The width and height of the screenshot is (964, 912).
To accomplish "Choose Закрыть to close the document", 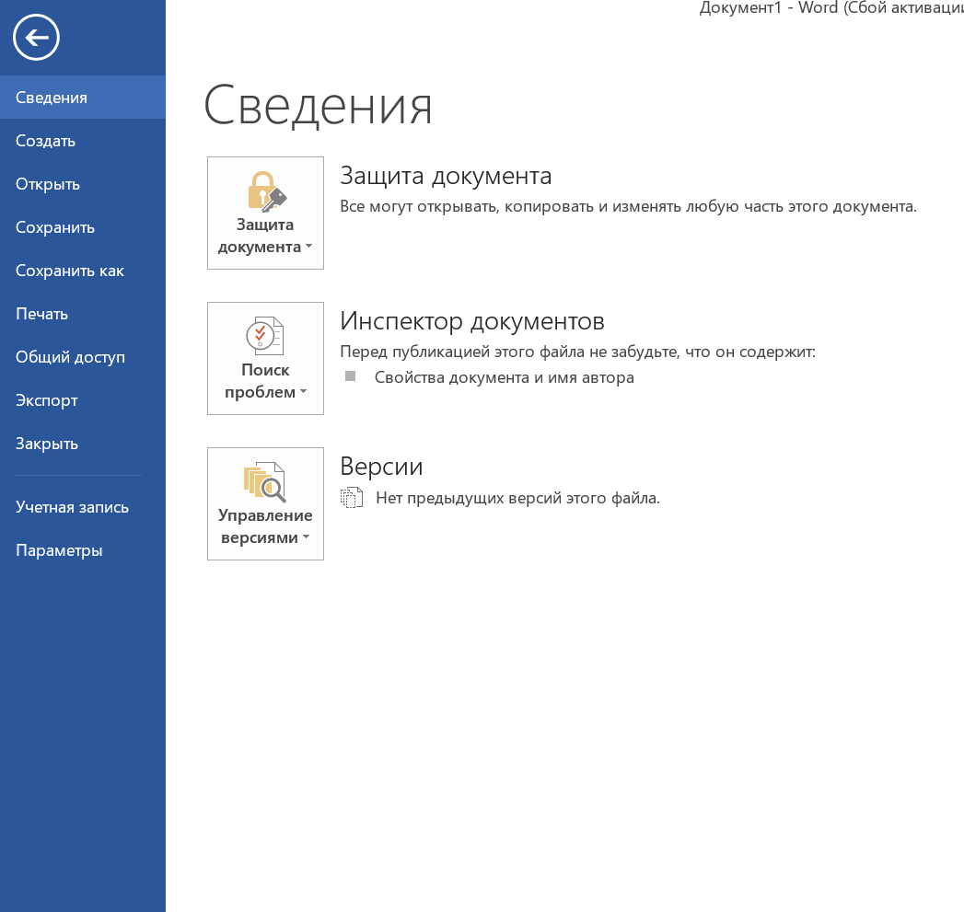I will tap(82, 444).
